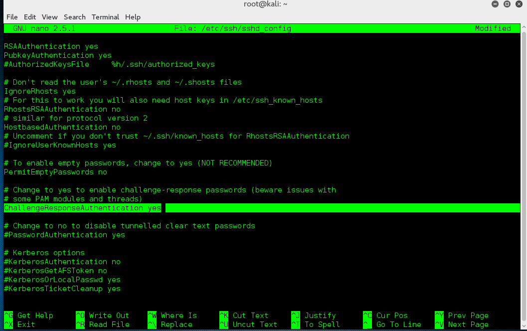Click Next Page to advance the file
The image size is (527, 331).
(x=467, y=324)
